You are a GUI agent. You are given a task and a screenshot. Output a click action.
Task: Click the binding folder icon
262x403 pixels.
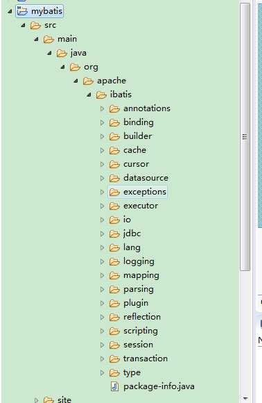point(114,122)
